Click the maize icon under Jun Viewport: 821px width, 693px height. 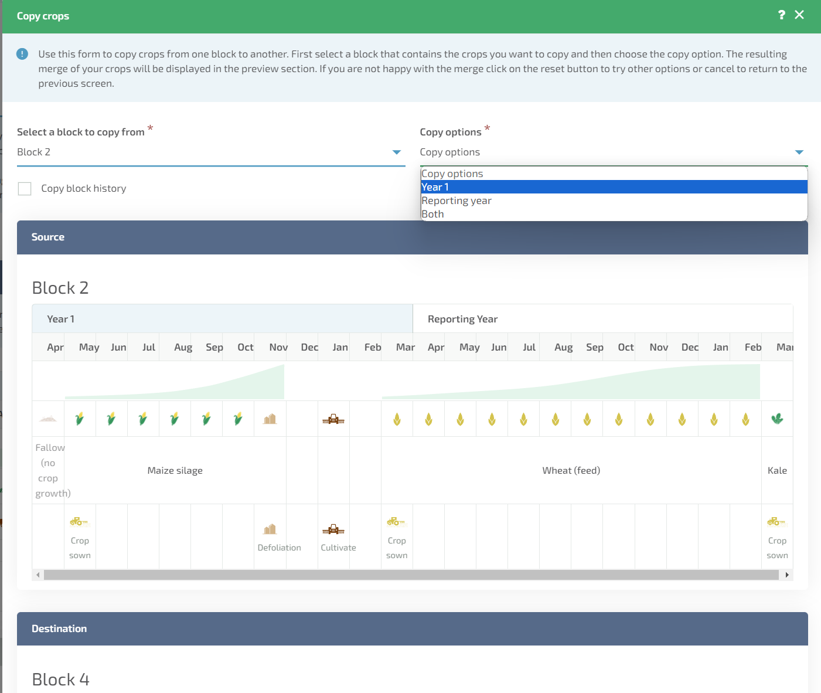click(111, 419)
